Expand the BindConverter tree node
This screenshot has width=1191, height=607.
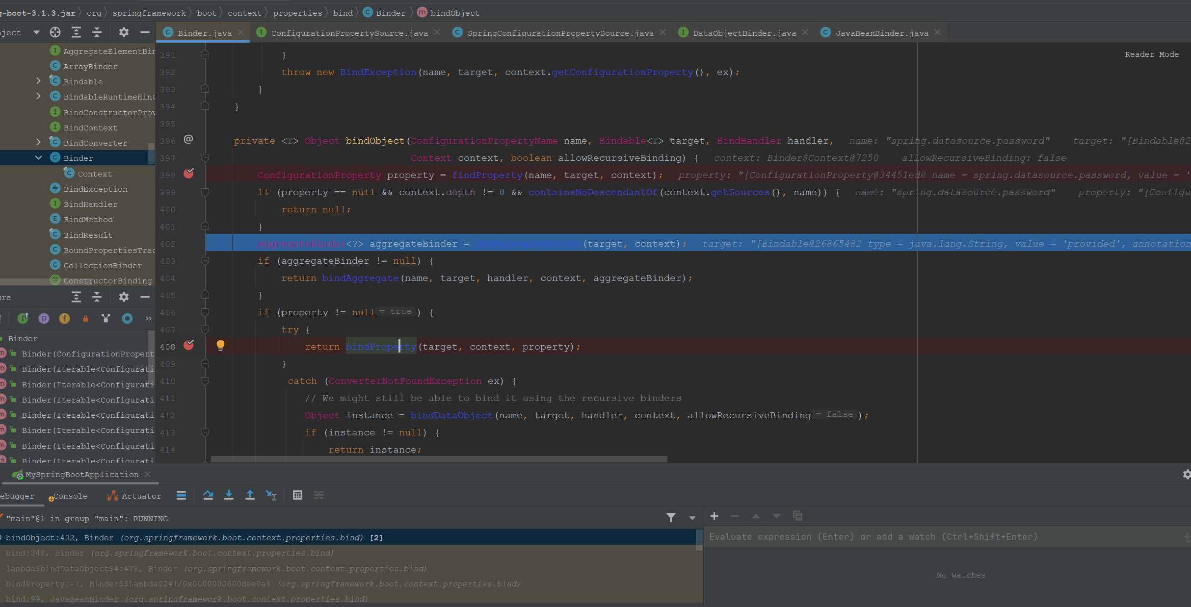point(38,143)
